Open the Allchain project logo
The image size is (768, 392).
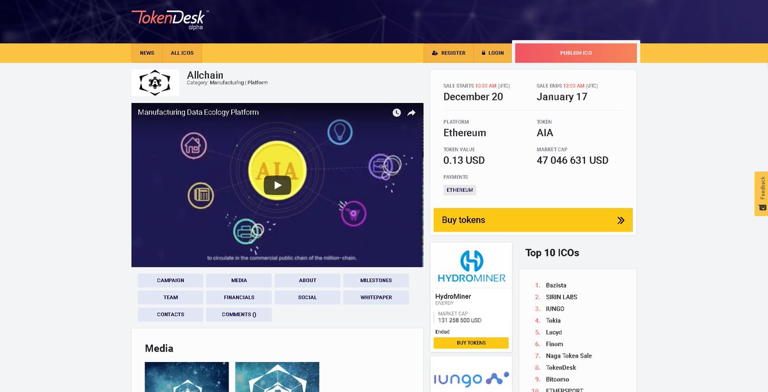pyautogui.click(x=155, y=82)
